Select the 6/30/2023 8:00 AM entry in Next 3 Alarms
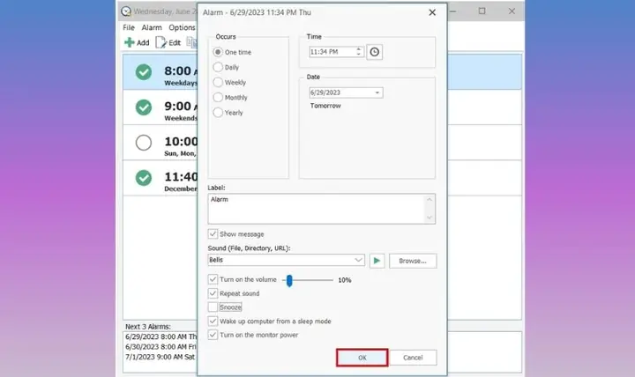The image size is (635, 377). tap(161, 347)
